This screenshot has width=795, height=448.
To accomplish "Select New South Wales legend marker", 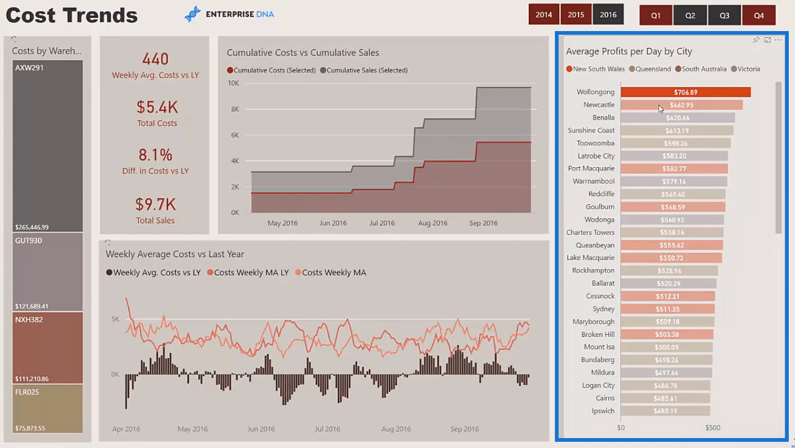I will 569,69.
